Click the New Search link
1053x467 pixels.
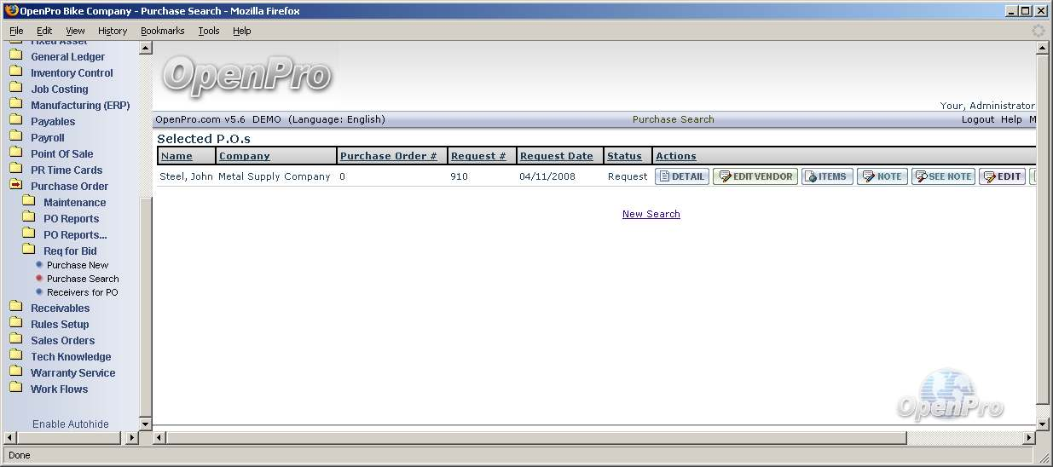651,214
